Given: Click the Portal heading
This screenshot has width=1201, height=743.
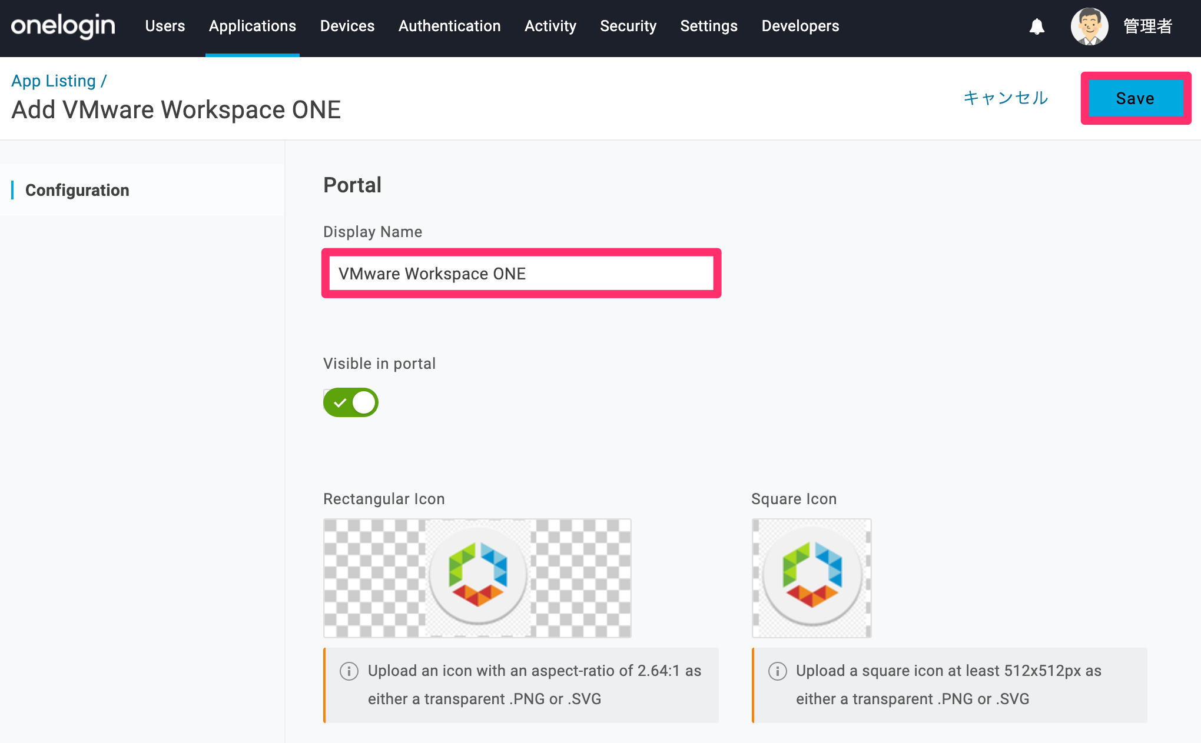Looking at the screenshot, I should point(353,185).
